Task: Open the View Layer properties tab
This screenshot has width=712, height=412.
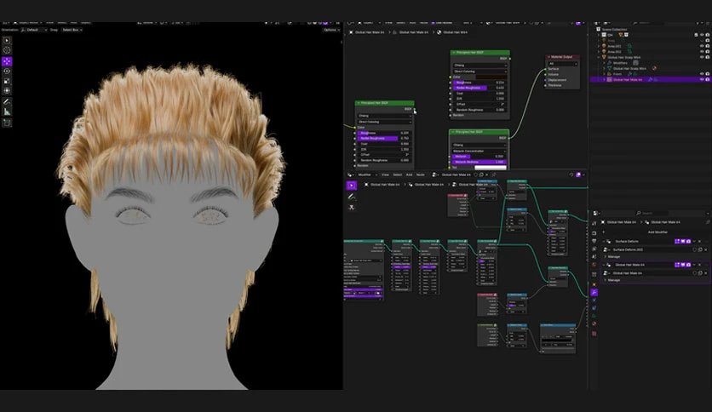Action: tap(594, 249)
